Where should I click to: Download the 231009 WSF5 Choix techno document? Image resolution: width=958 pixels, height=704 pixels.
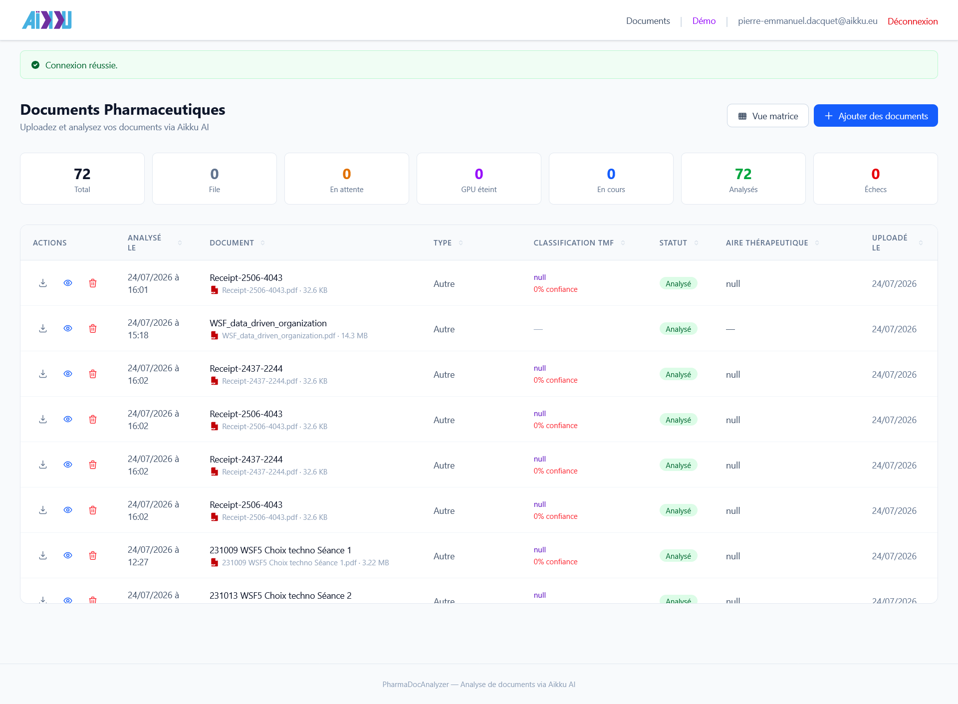point(43,555)
